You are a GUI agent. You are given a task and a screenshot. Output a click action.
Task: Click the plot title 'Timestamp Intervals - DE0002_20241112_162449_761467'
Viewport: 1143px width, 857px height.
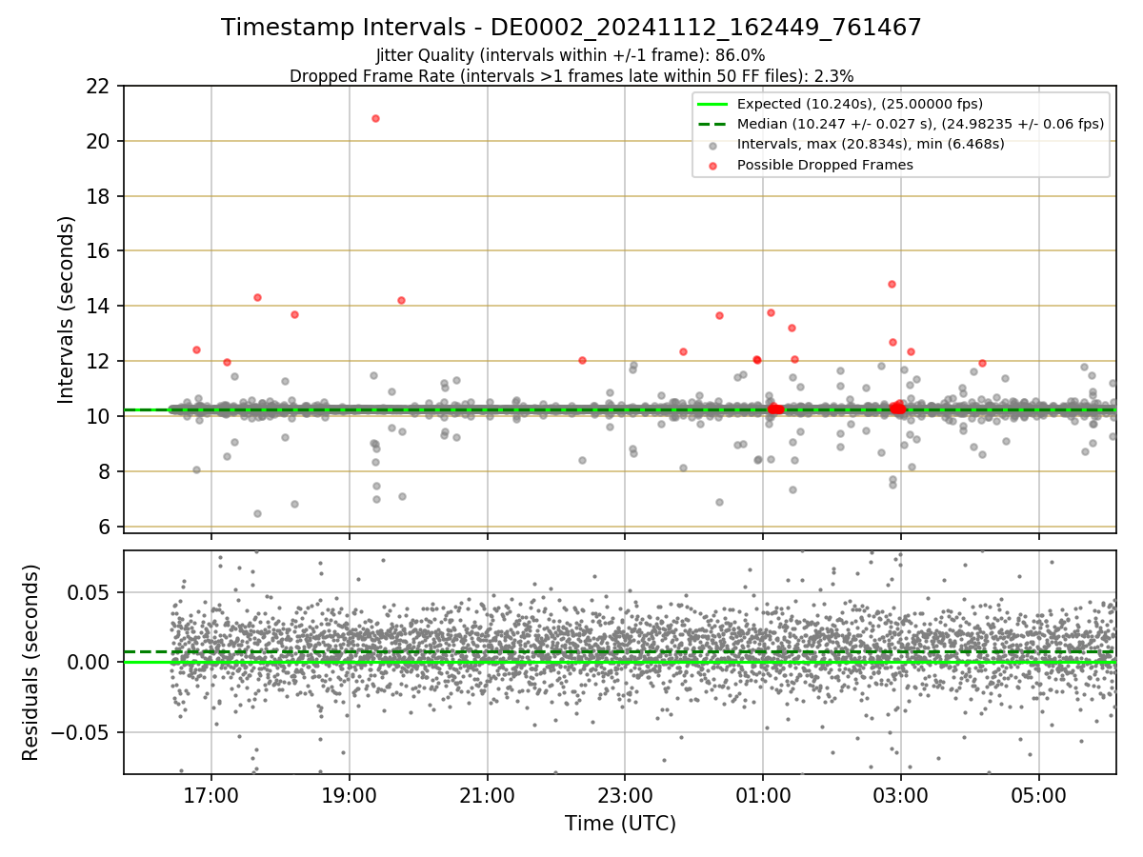pos(571,28)
